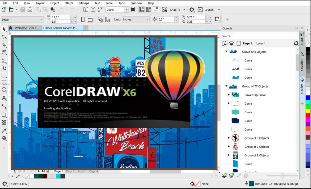Viewport: 311px width, 189px height.
Task: Toggle All Pages size option
Action: (x=100, y=19)
